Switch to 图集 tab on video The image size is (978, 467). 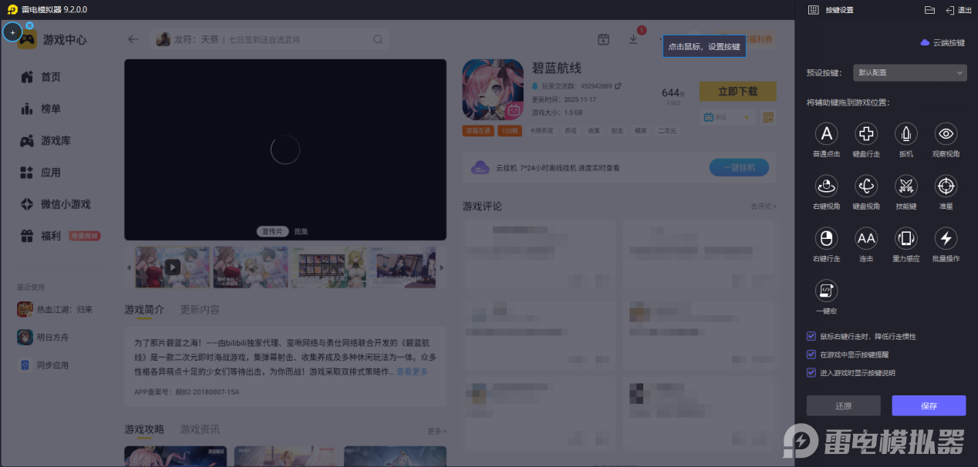point(301,231)
